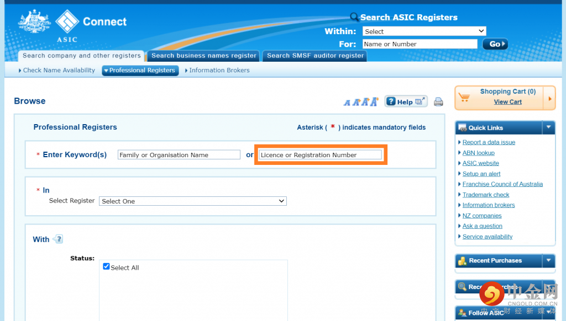The width and height of the screenshot is (566, 321).
Task: Click the ASIC Connect logo
Action: (91, 26)
